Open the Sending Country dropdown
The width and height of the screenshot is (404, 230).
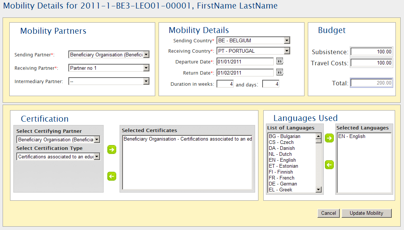[287, 40]
